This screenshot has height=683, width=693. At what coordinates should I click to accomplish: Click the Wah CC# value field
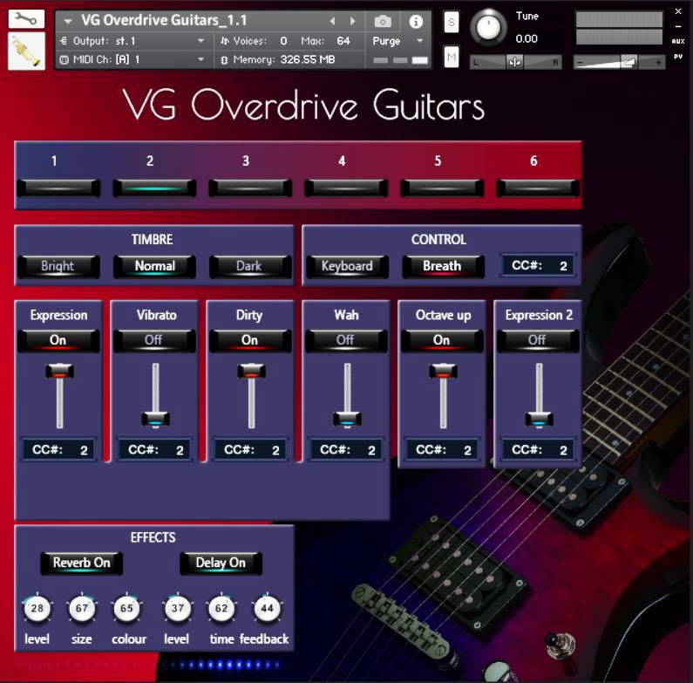(346, 450)
